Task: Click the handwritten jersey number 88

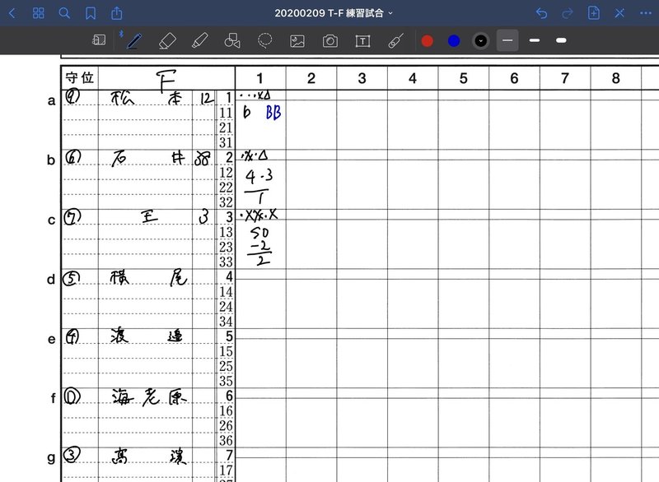Action: coord(203,159)
